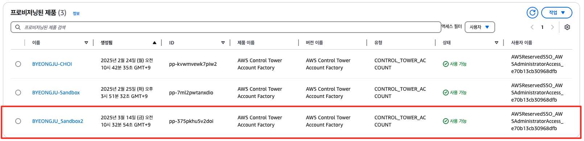Open the BYEONGJU-CHOI product link

(x=52, y=64)
